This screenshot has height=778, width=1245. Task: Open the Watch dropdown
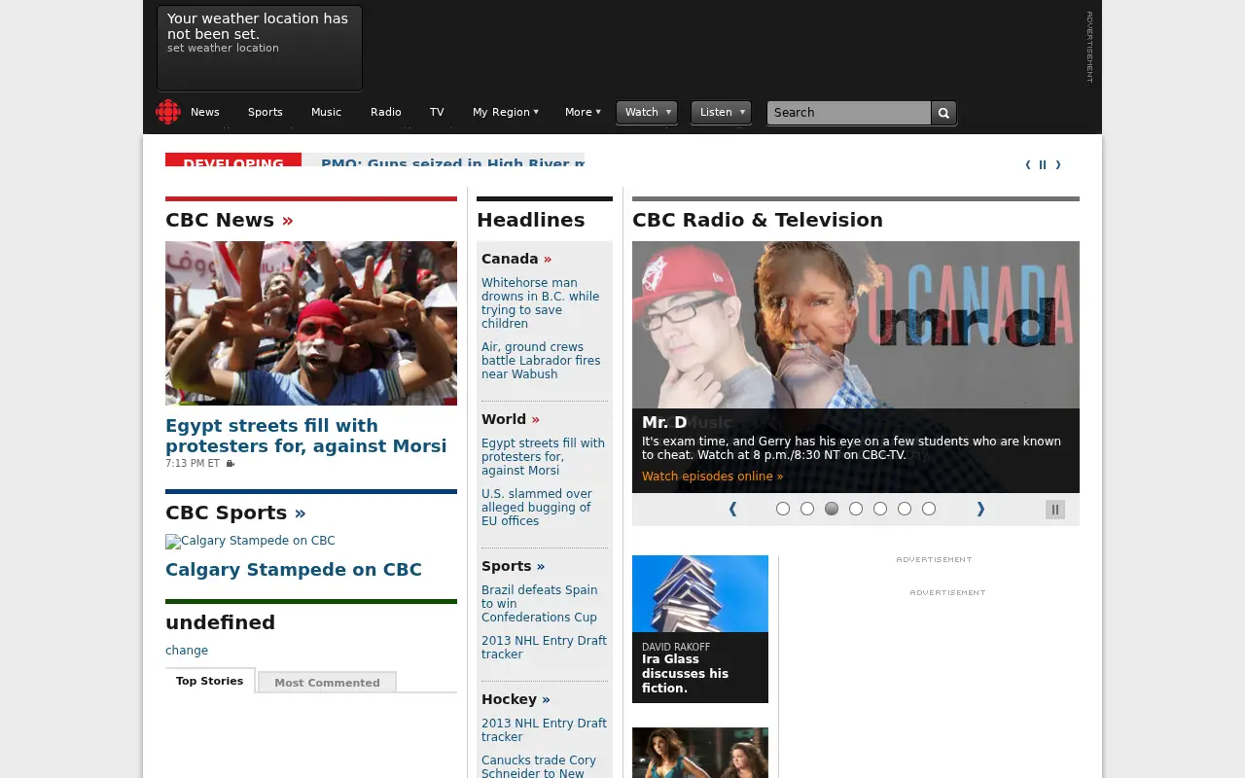coord(647,113)
